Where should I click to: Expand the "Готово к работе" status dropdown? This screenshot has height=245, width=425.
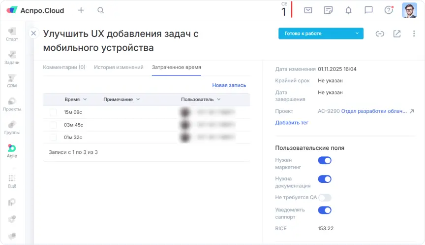pos(357,34)
